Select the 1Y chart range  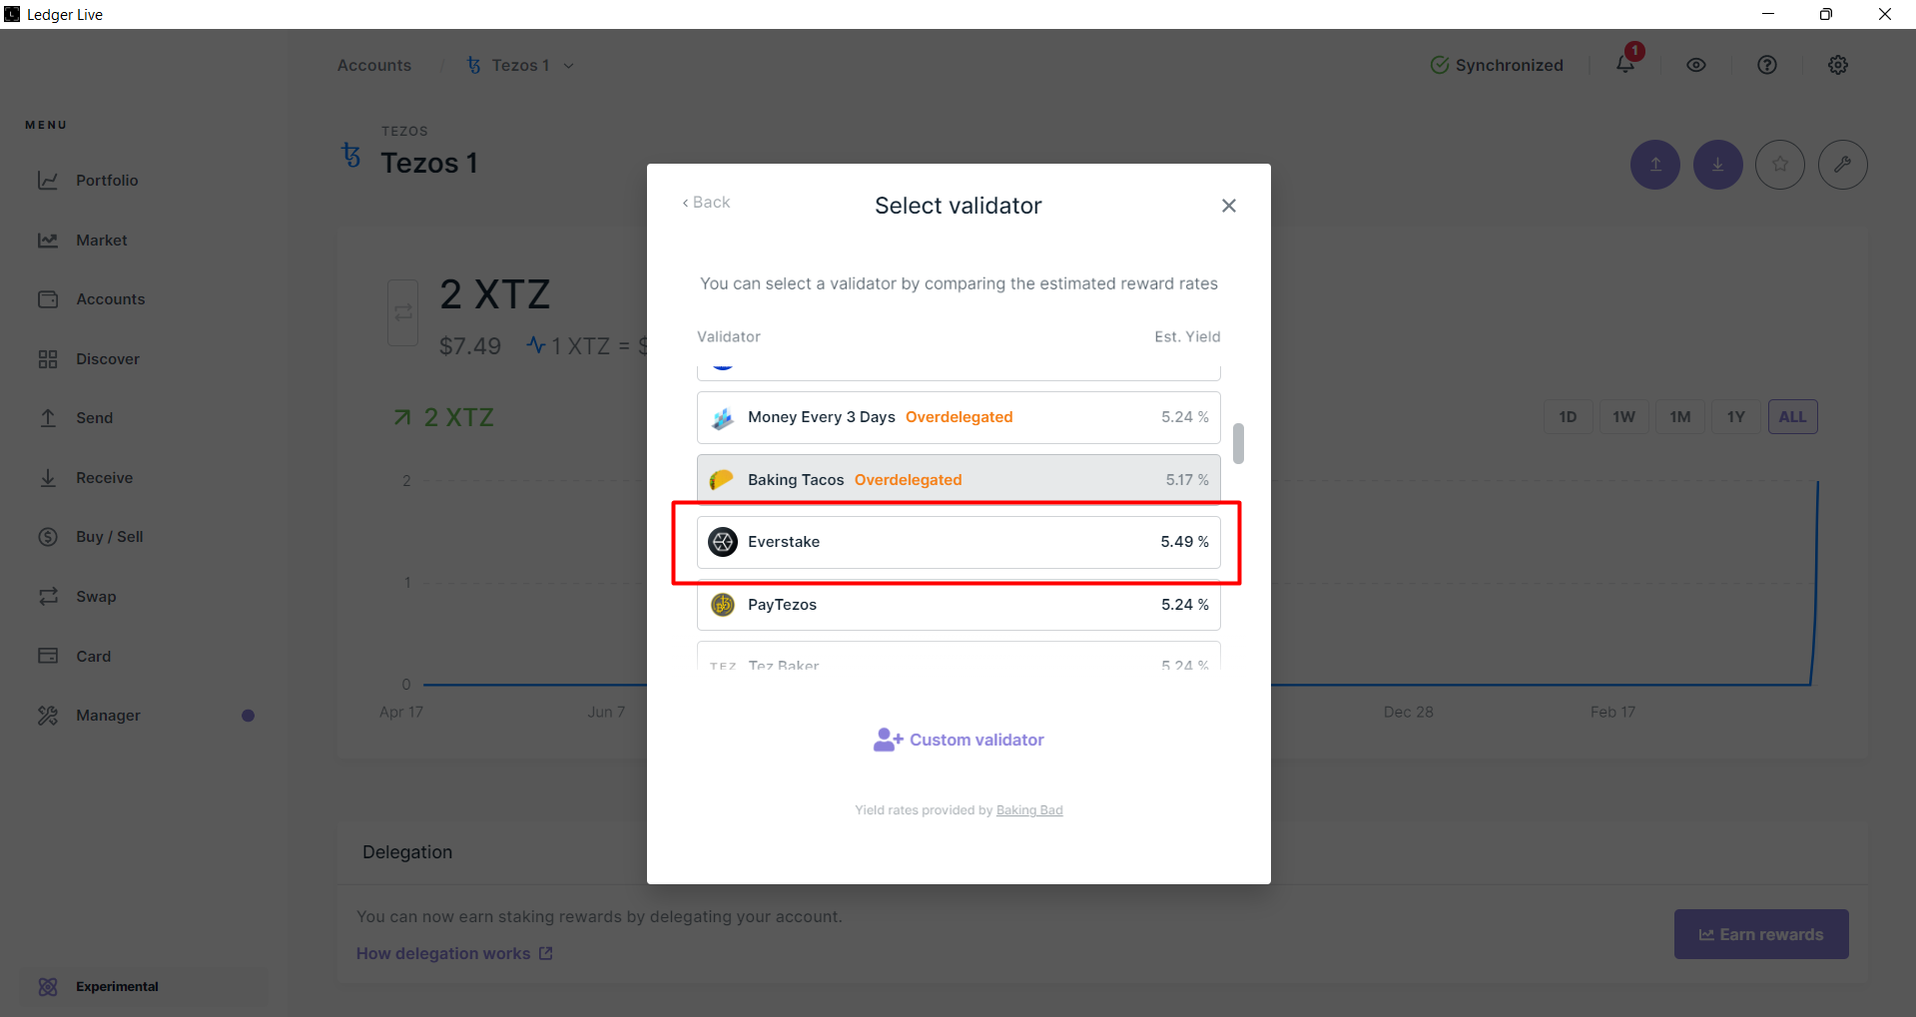coord(1736,417)
